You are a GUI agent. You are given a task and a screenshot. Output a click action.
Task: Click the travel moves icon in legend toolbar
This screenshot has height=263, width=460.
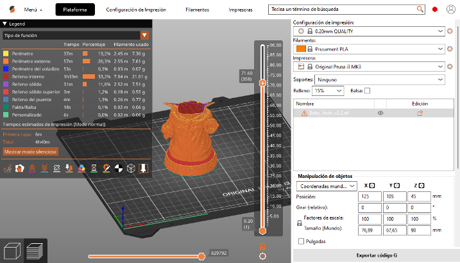[x=8, y=168]
